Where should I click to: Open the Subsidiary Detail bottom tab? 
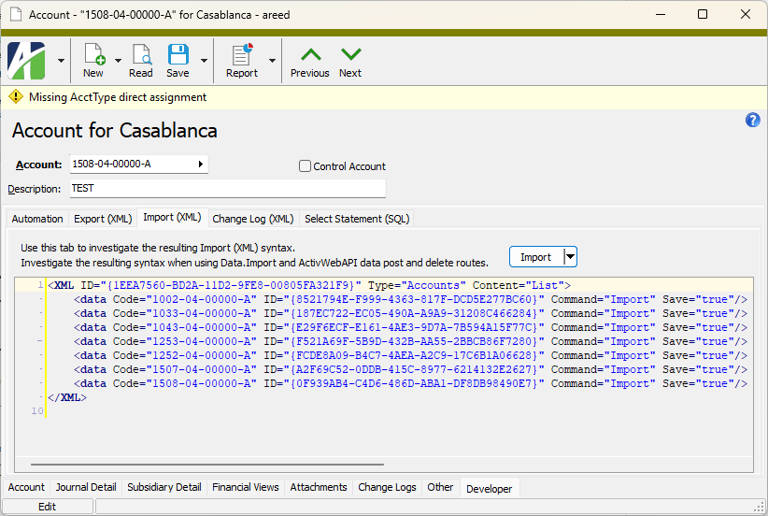tap(164, 487)
